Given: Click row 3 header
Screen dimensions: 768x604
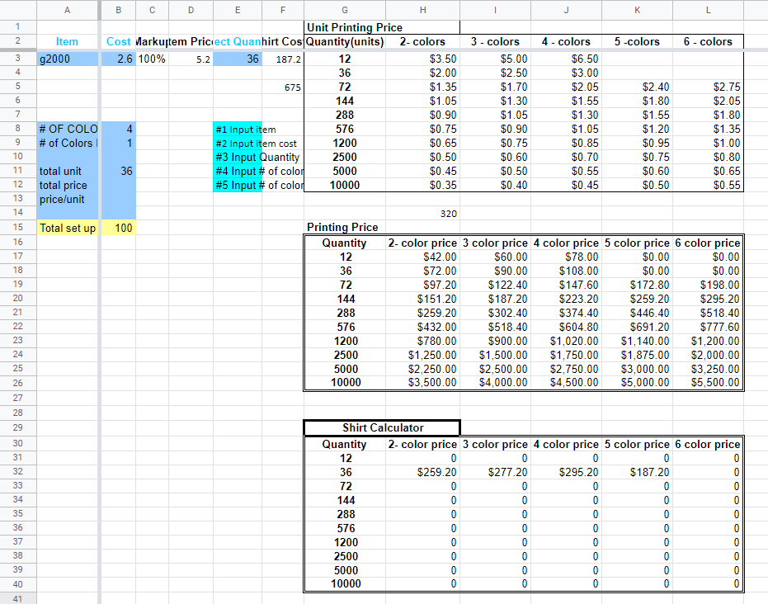Looking at the screenshot, I should tap(18, 59).
